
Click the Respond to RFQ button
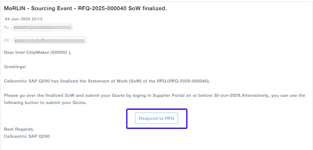[x=156, y=119]
